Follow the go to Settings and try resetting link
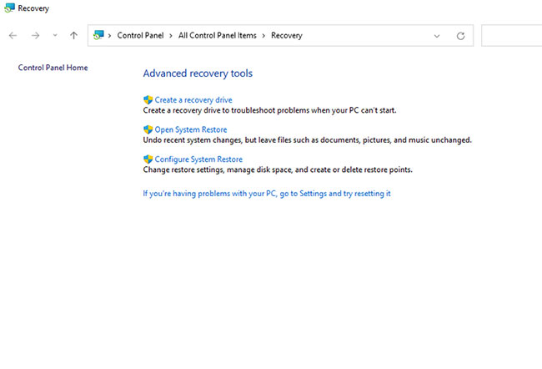 (267, 194)
